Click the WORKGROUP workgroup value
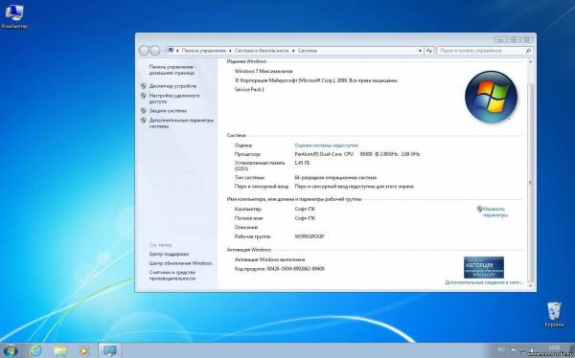 (x=310, y=236)
